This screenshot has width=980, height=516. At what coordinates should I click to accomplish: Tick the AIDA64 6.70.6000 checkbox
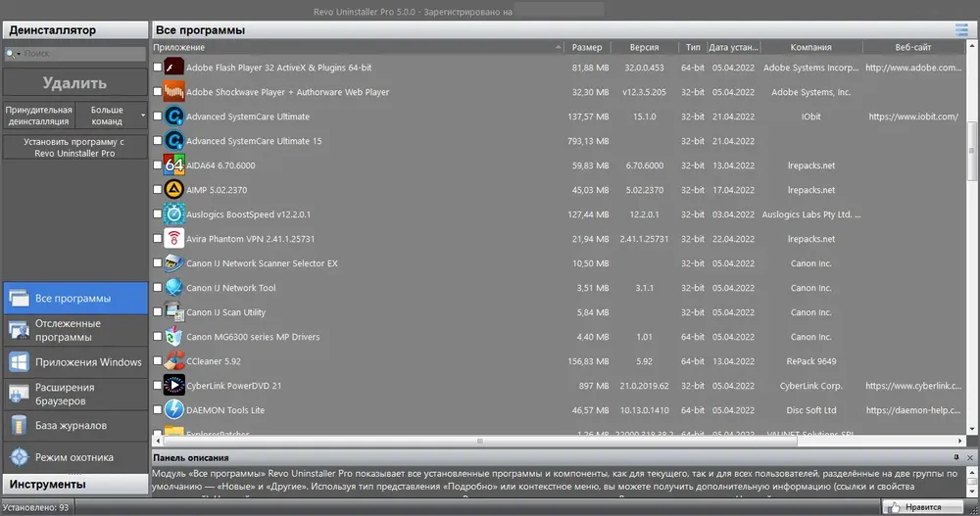[x=158, y=164]
